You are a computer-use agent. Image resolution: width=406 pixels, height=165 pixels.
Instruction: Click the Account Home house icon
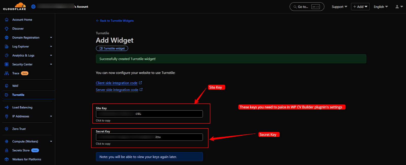tap(7, 20)
